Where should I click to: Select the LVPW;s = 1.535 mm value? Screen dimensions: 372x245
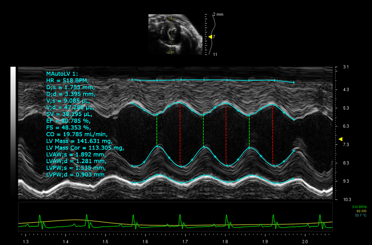coord(76,168)
